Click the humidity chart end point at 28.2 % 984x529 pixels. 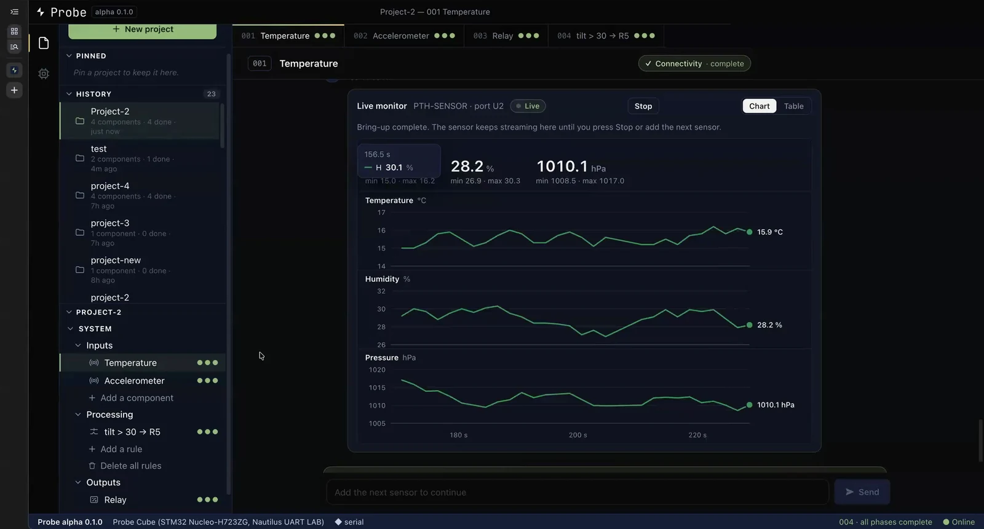pos(749,325)
